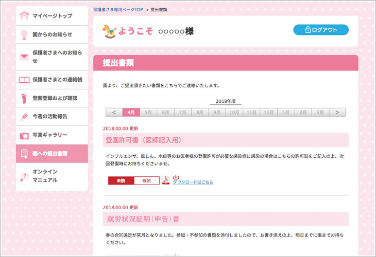This screenshot has width=376, height=257.
Task: Click the ログアウト button
Action: (321, 30)
